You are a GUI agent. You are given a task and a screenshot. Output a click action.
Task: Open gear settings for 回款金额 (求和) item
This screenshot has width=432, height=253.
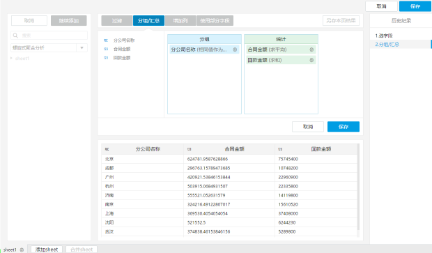[x=311, y=60]
